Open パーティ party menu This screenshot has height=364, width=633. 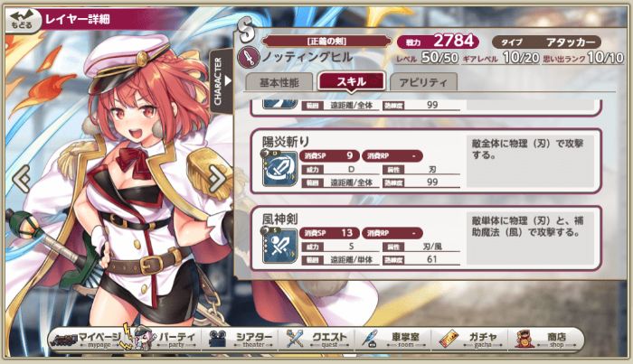click(x=165, y=340)
